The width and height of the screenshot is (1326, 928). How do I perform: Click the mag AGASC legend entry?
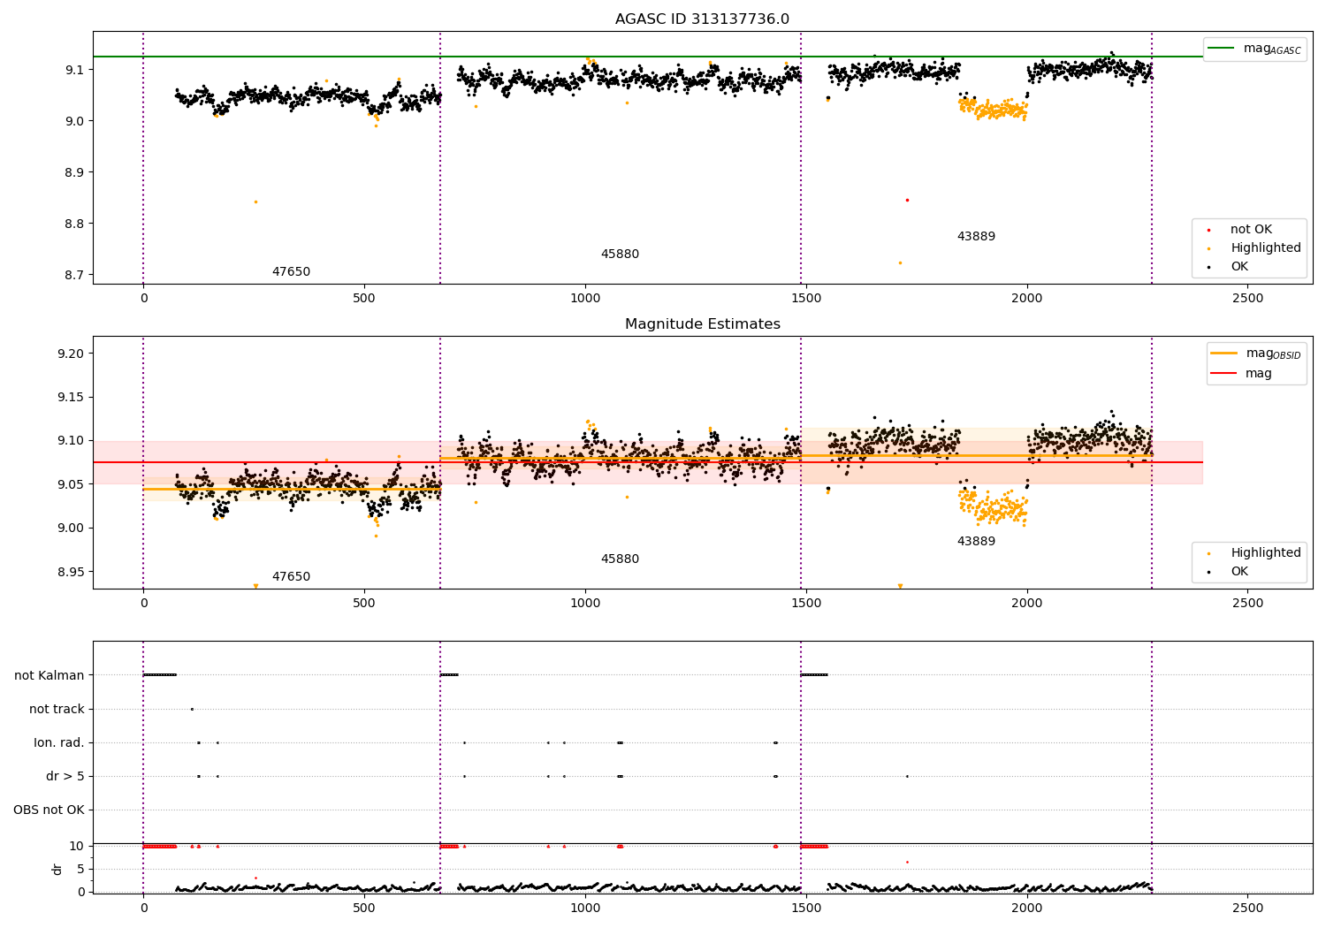[x=1254, y=49]
